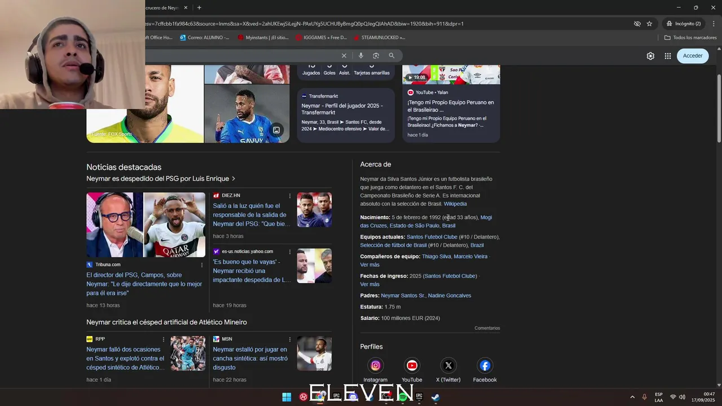Screen dimensions: 722x406
Task: Bookmark this page with the star icon
Action: click(x=649, y=24)
